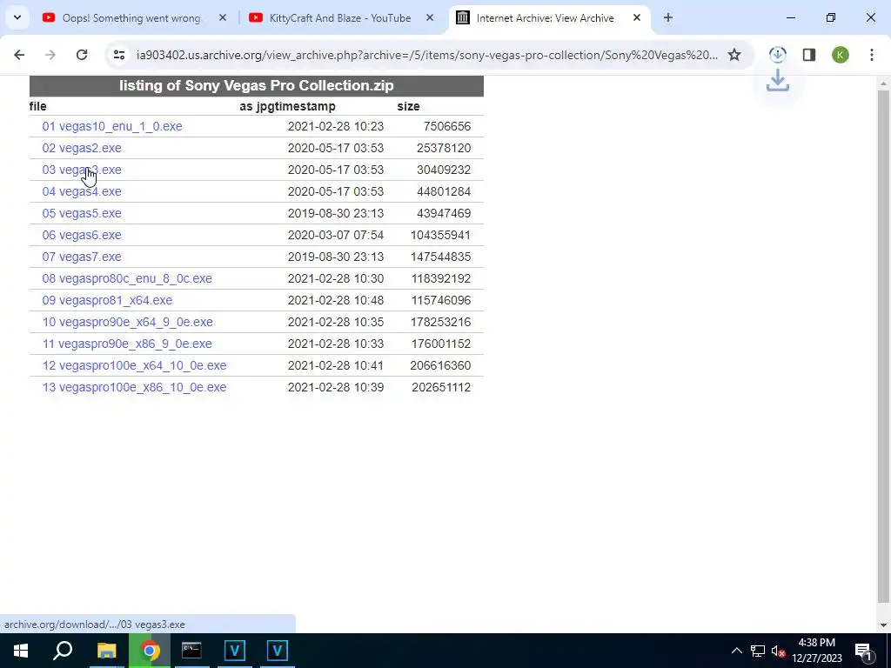Click the scrollbar down arrow
This screenshot has width=891, height=668.
click(883, 625)
